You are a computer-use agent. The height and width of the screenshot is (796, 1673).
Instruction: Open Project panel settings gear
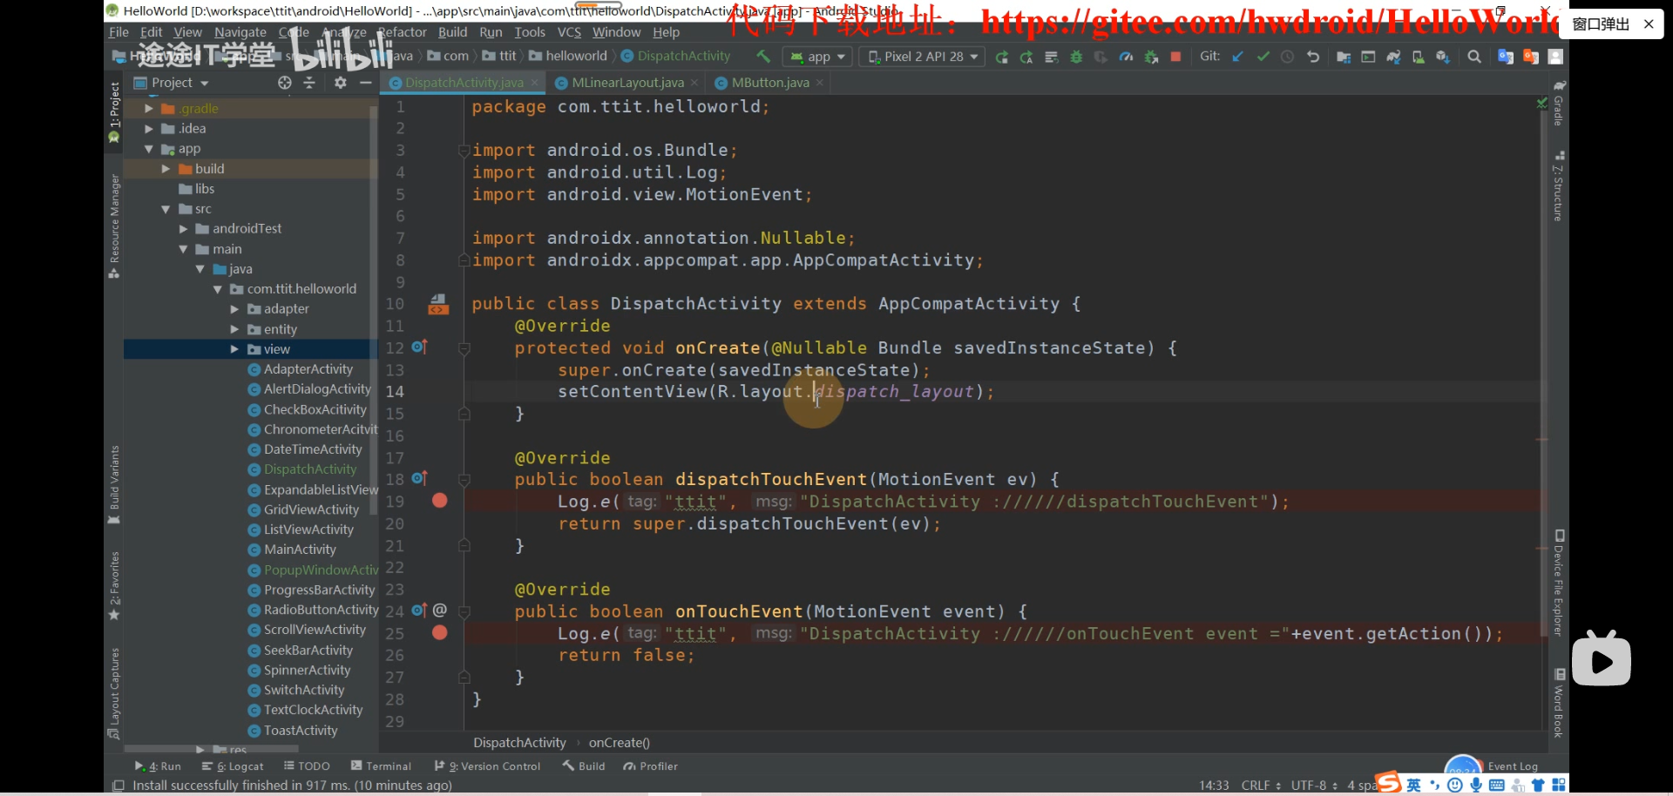point(340,83)
